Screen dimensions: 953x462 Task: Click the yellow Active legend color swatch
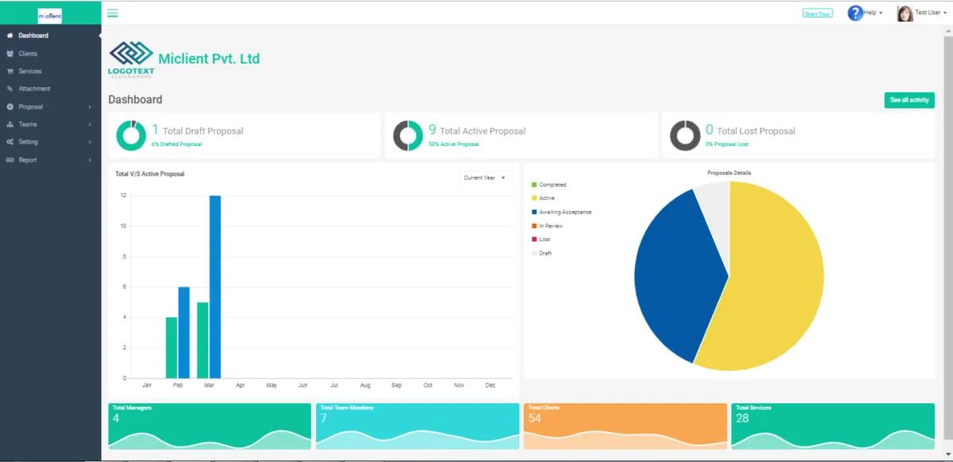pos(534,198)
